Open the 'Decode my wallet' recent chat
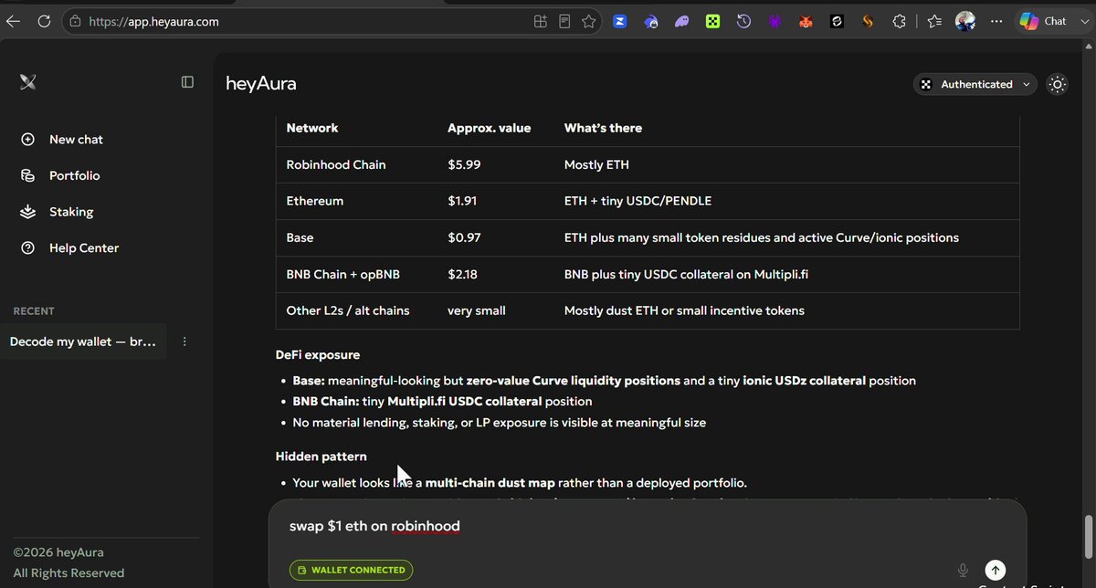The height and width of the screenshot is (588, 1096). [83, 341]
